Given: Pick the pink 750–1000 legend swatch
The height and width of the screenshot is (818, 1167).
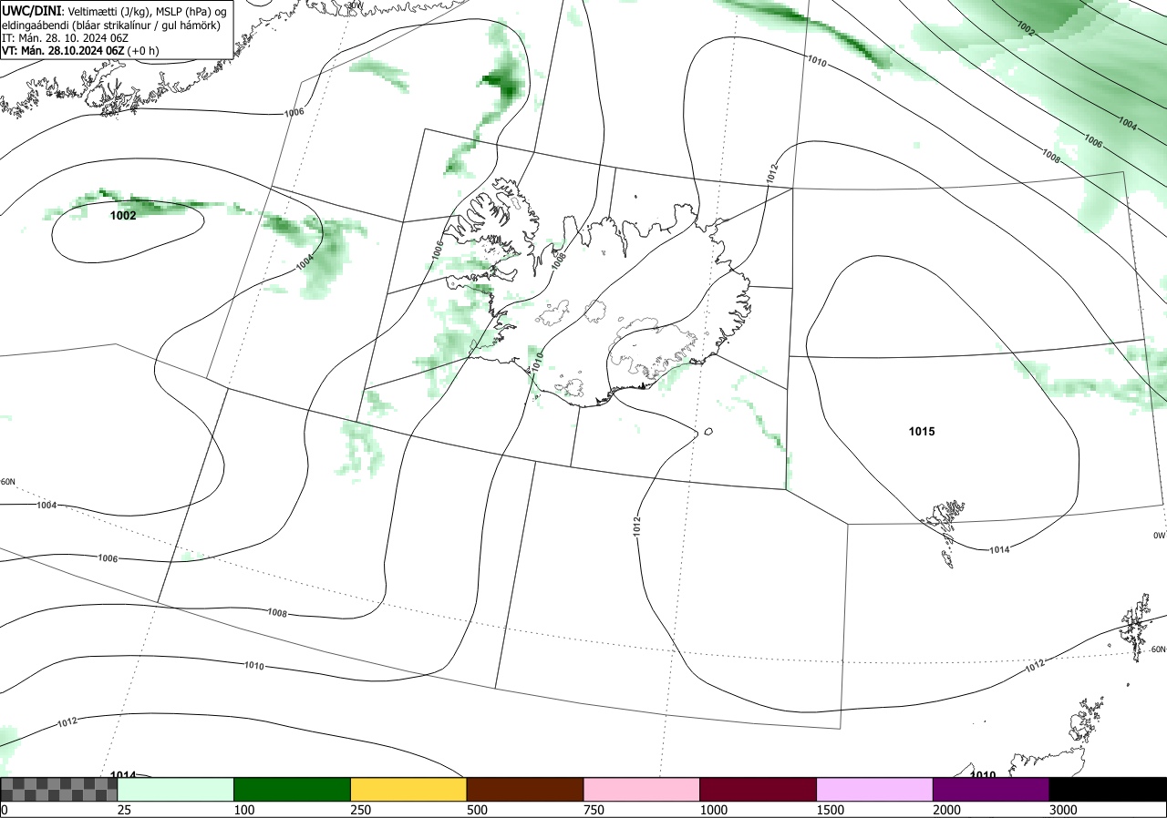Looking at the screenshot, I should click(642, 789).
